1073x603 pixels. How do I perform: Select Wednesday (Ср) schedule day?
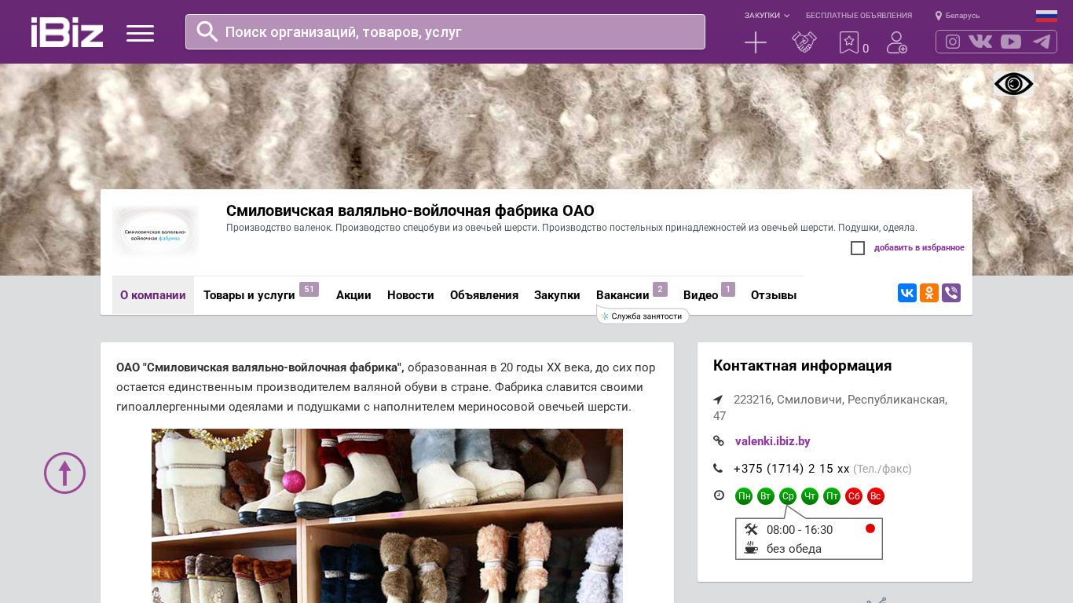(788, 496)
